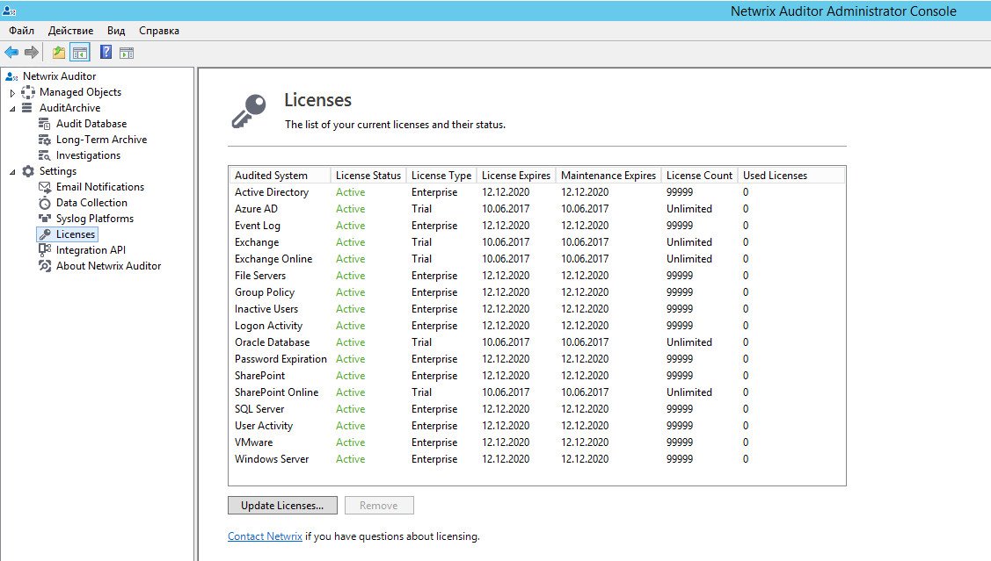This screenshot has height=561, width=991.
Task: Open the Справка menu
Action: click(x=158, y=31)
